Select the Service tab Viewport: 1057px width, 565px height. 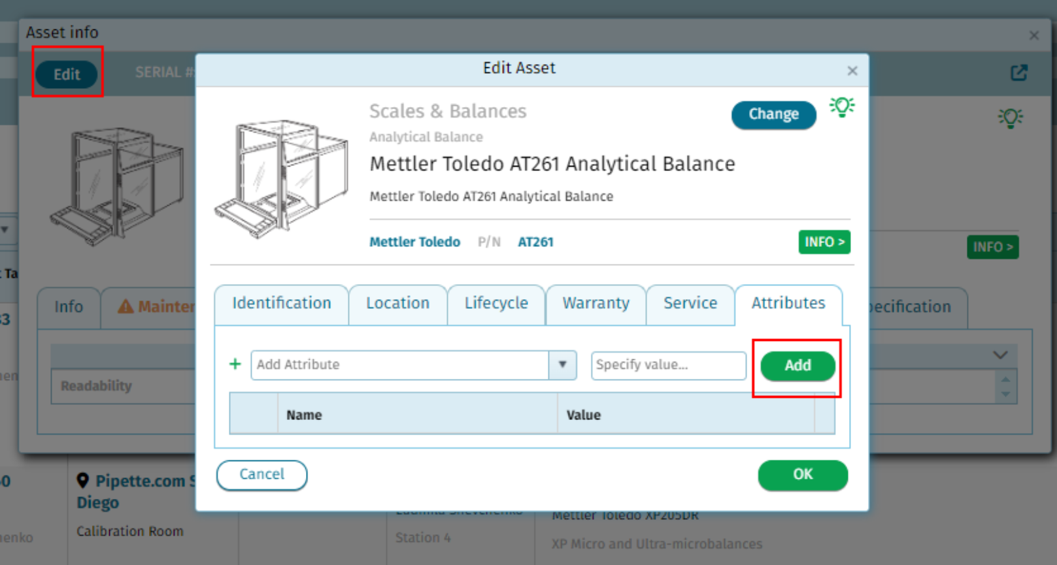690,304
